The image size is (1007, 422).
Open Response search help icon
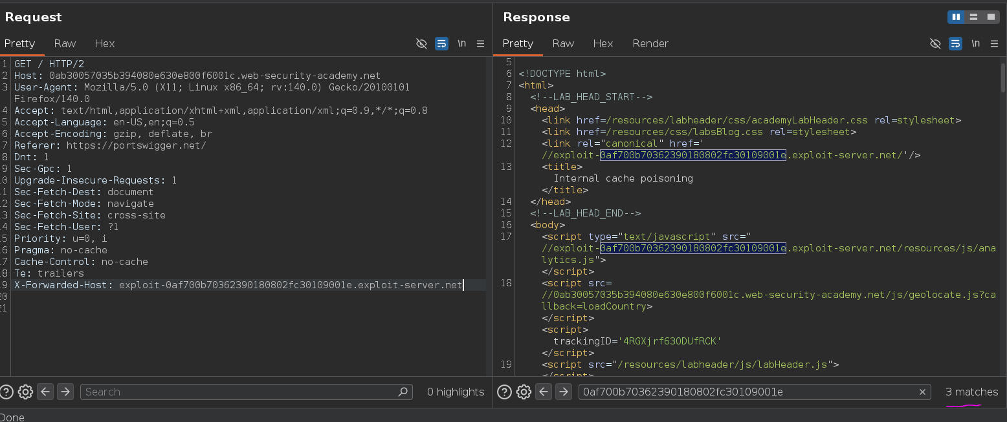[505, 392]
